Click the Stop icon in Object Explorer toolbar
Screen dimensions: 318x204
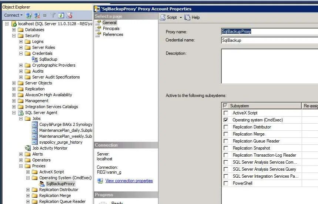(45, 16)
